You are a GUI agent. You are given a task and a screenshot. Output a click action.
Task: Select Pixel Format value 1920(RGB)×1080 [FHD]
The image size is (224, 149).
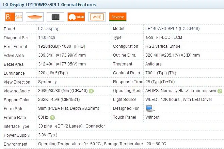[62, 46]
